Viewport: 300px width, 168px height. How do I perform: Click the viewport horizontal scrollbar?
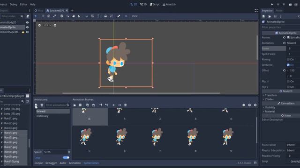141,93
